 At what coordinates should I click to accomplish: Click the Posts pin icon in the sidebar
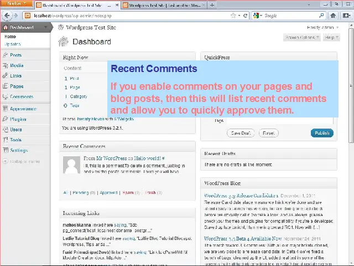pyautogui.click(x=5, y=55)
